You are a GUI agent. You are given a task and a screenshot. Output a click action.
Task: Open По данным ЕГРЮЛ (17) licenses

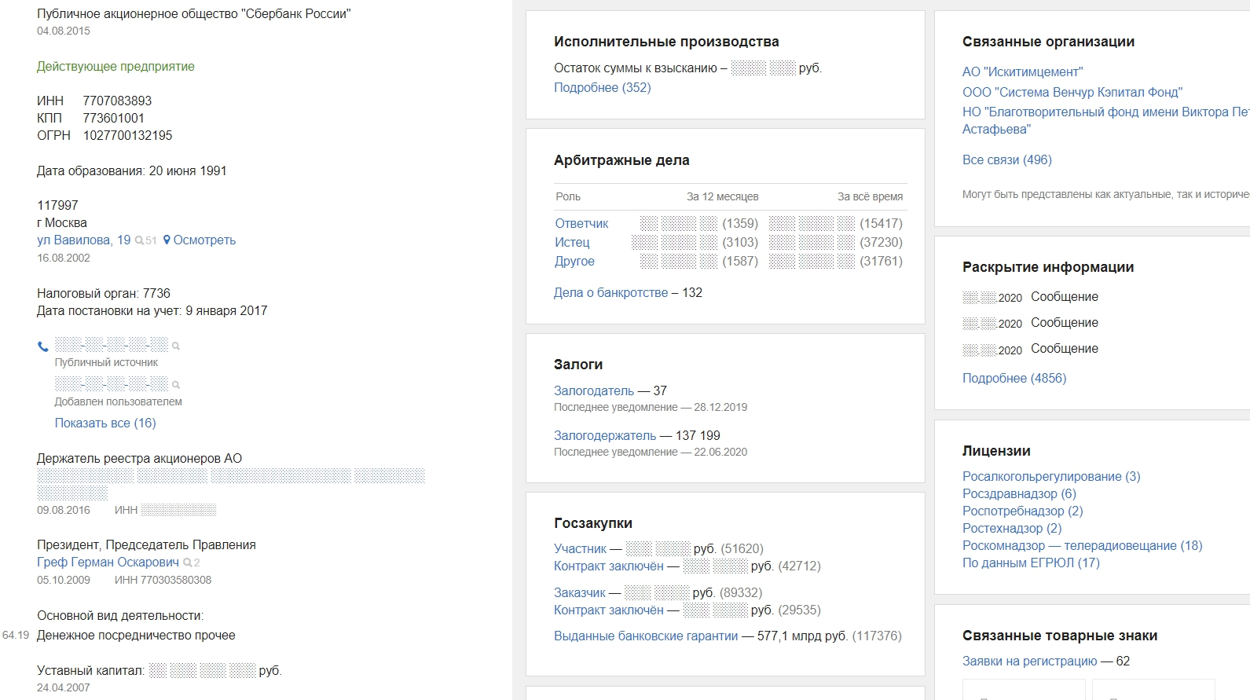coord(1031,563)
